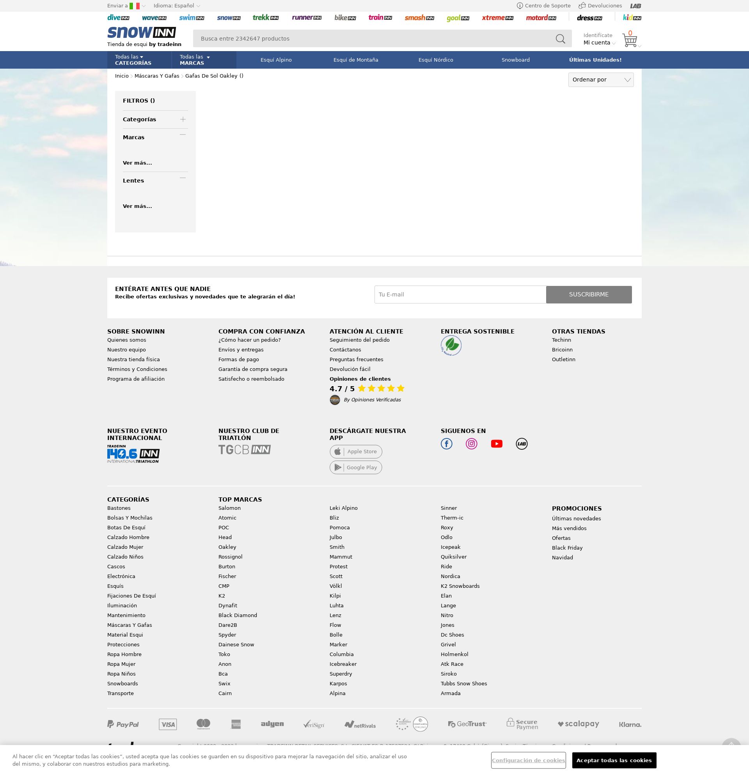Viewport: 749px width, 777px height.
Task: Click Máscaras Y Gafas breadcrumb
Action: [x=156, y=76]
